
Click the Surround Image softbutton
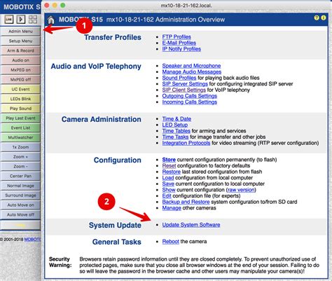[x=20, y=196]
